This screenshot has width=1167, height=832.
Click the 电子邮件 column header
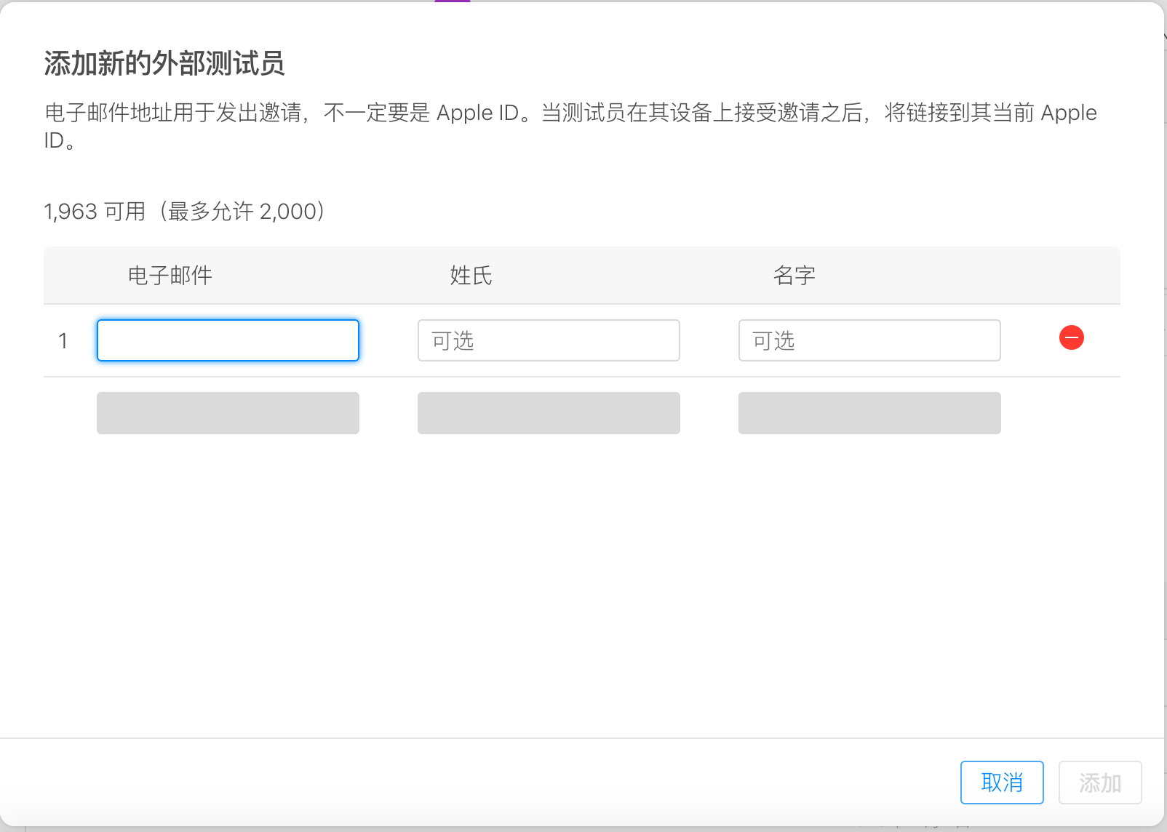pyautogui.click(x=170, y=276)
